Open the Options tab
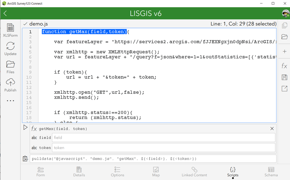Image resolution: width=290 pixels, height=180 pixels. click(118, 172)
